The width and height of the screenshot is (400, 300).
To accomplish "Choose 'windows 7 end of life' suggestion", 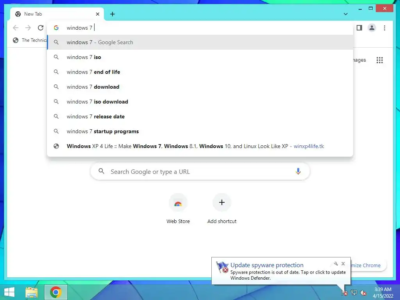I will coord(200,72).
